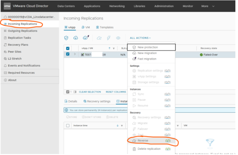The width and height of the screenshot is (238, 155).
Task: Sort by Instance time using the arrow
Action: tap(117, 125)
